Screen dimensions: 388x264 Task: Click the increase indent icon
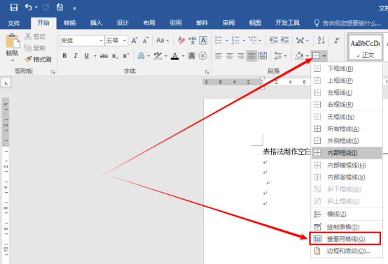coord(284,41)
